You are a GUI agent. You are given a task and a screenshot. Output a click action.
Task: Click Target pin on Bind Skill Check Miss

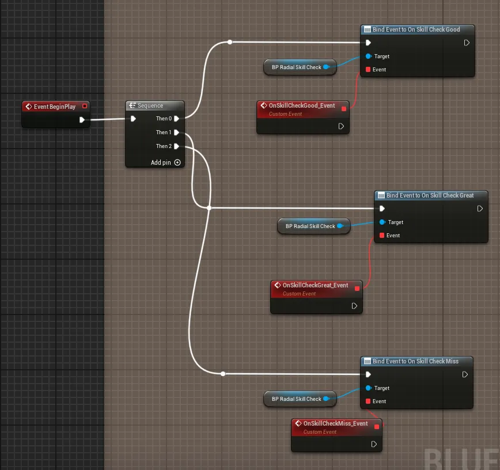(x=368, y=388)
